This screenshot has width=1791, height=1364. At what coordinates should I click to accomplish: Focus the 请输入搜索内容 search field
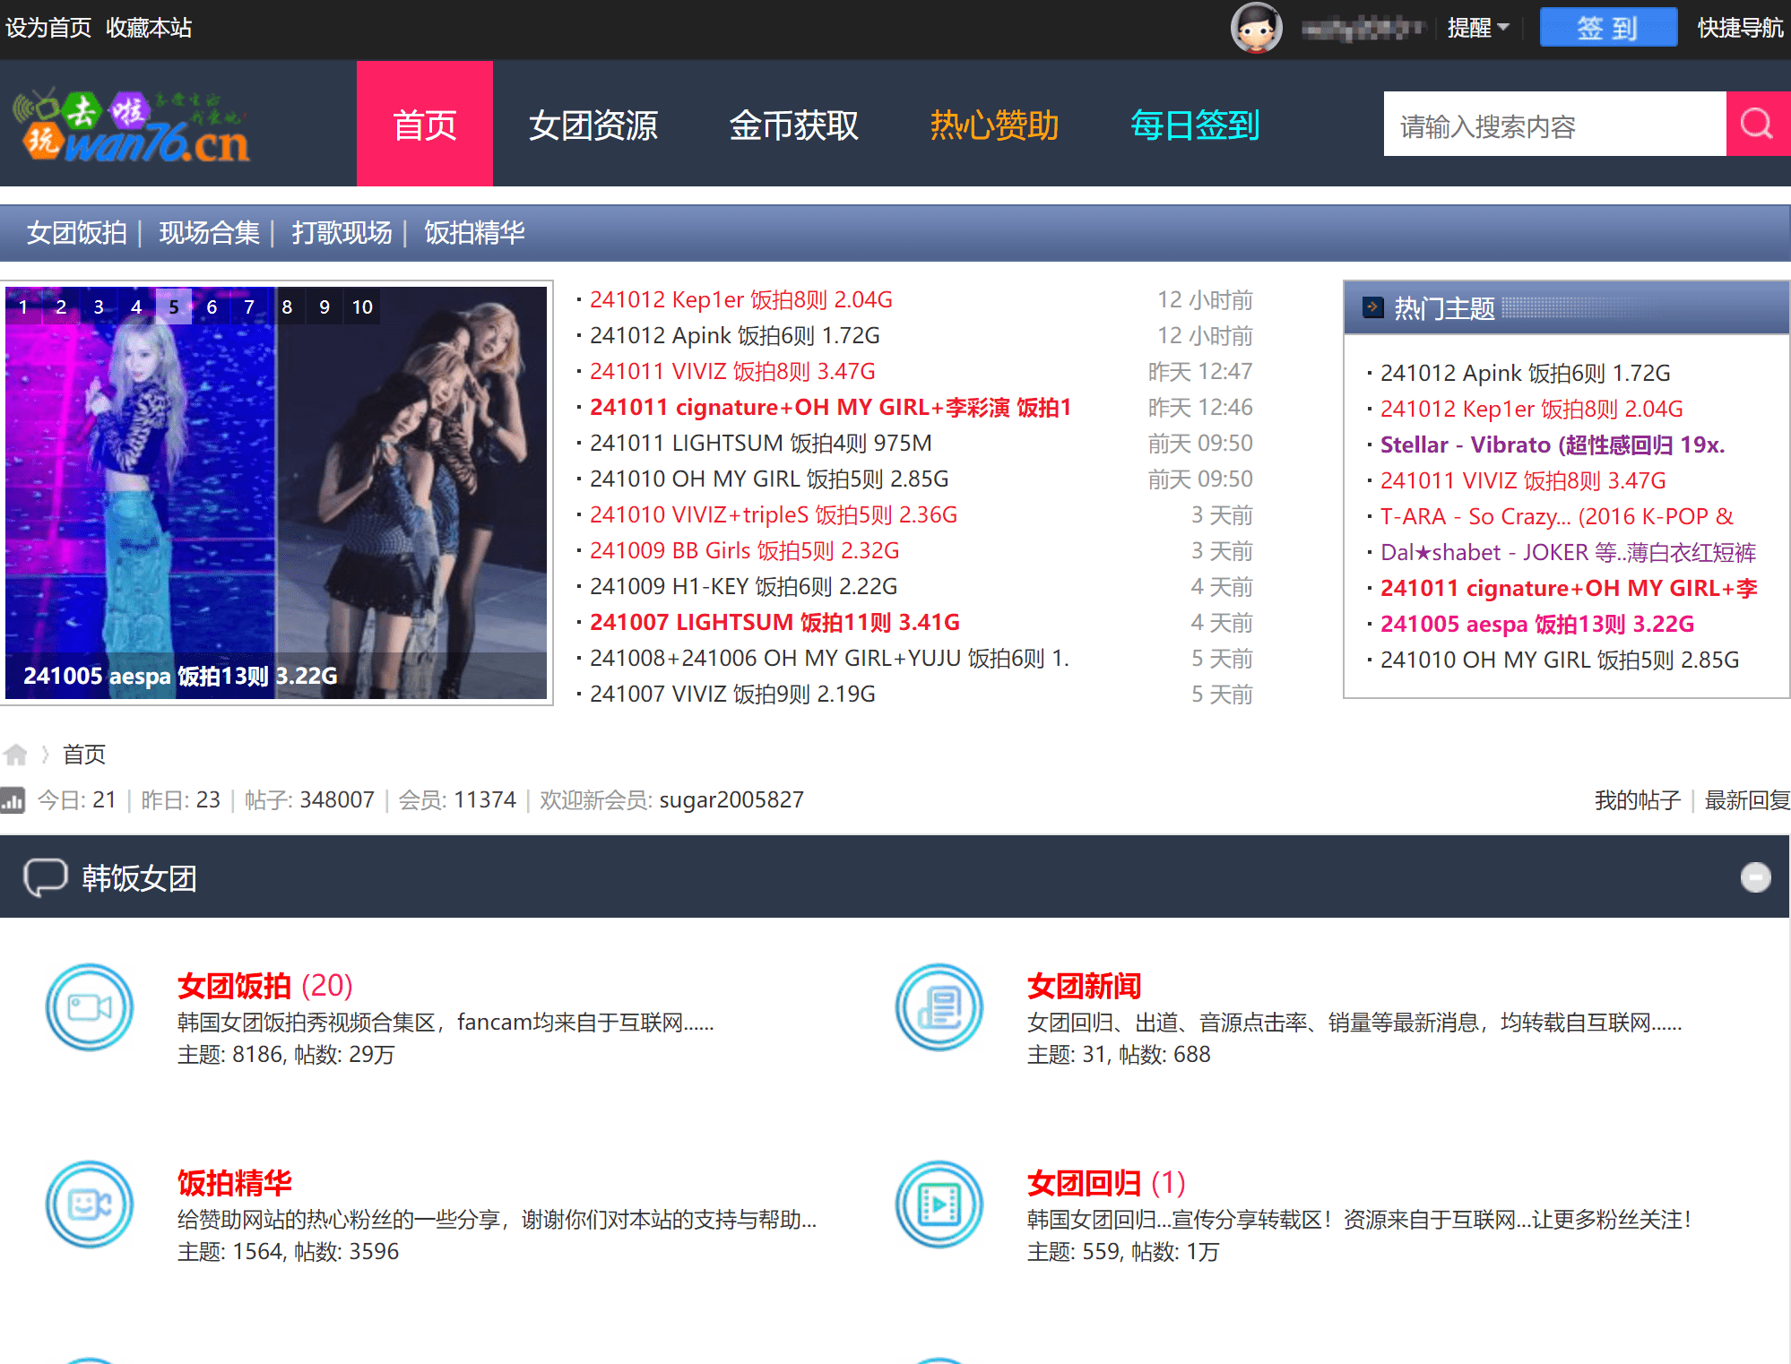[x=1555, y=124]
